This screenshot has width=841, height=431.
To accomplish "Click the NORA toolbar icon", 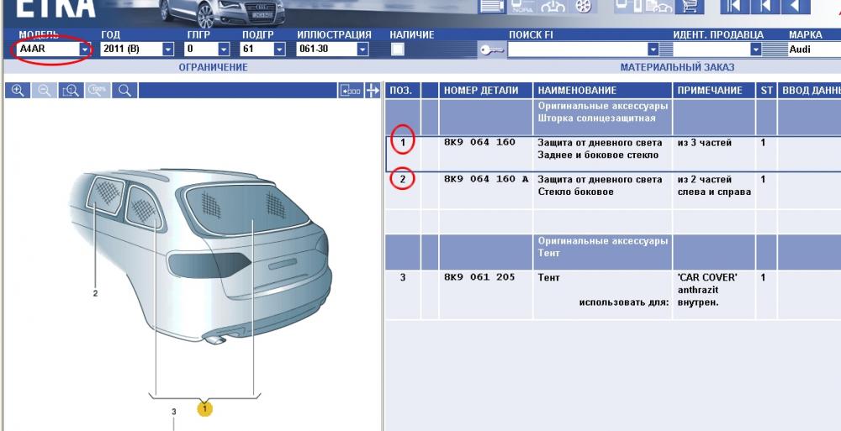I will point(523,7).
